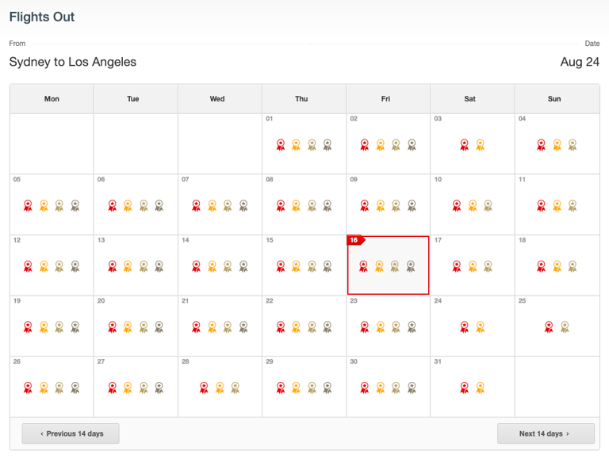This screenshot has width=609, height=458.
Task: Click the orange award ribbon on day 24
Action: [x=480, y=326]
